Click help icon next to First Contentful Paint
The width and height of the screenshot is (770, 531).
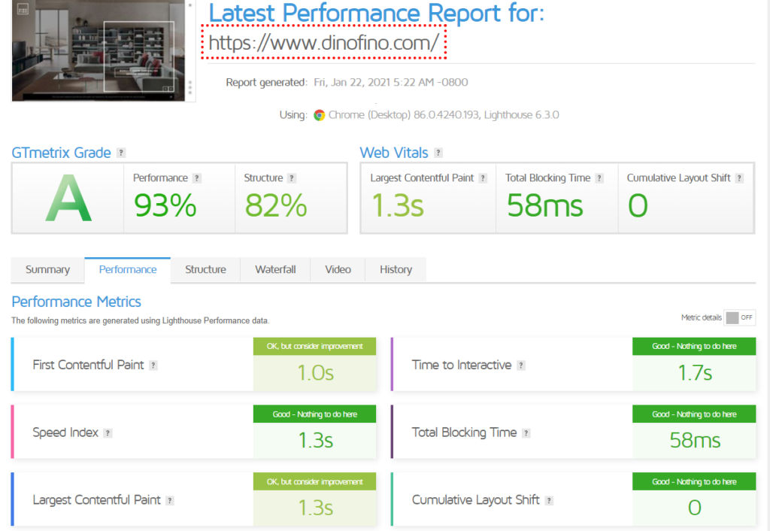tap(153, 365)
